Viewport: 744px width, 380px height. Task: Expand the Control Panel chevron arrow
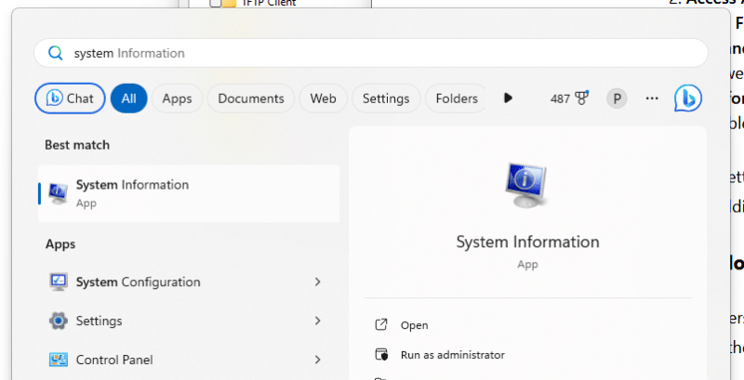317,360
